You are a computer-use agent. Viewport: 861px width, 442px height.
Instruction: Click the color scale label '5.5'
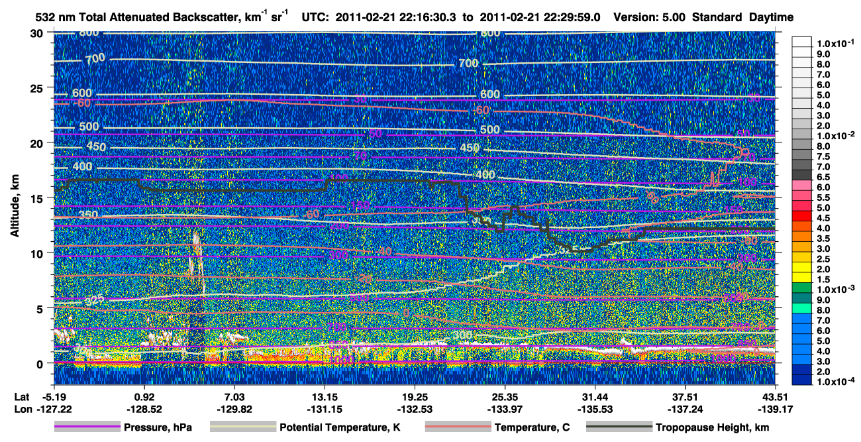tap(822, 197)
